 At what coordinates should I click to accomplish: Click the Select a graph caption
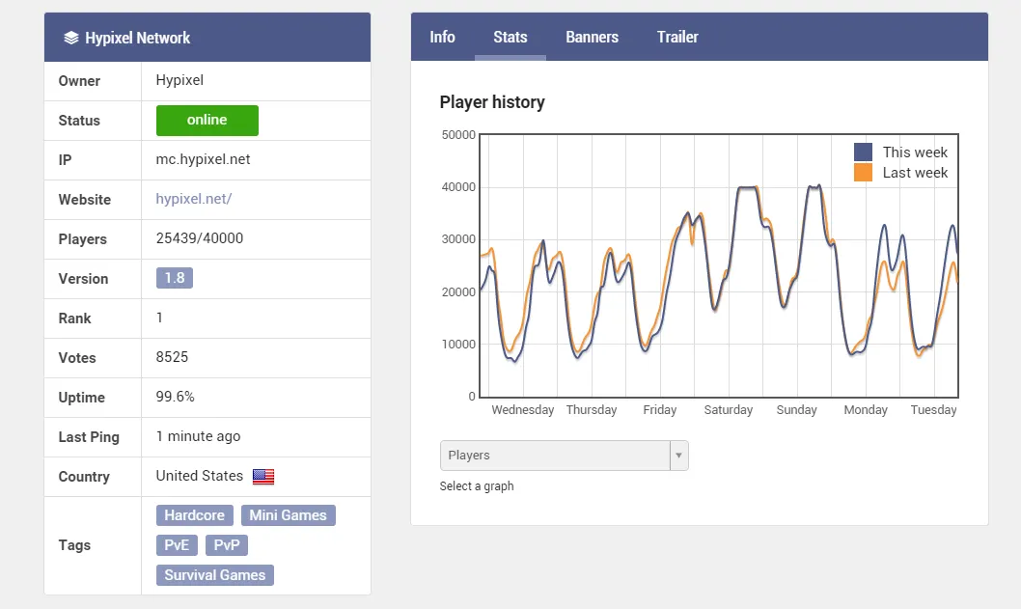(x=477, y=485)
